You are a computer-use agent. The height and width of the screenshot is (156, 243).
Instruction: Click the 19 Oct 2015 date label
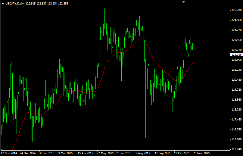tap(182, 153)
